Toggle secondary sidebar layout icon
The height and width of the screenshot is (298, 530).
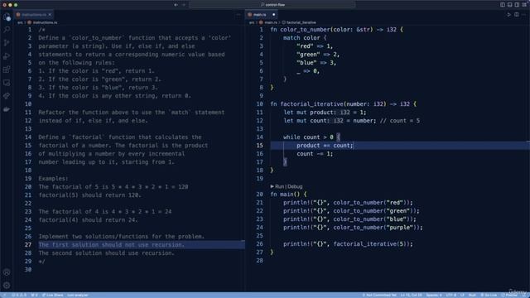517,5
